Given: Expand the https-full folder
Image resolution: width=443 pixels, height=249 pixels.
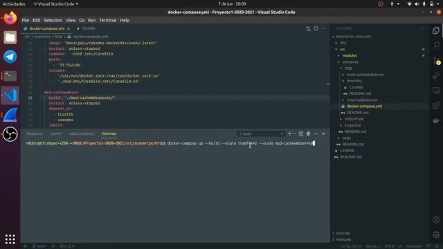Looking at the screenshot, I should pos(352,125).
